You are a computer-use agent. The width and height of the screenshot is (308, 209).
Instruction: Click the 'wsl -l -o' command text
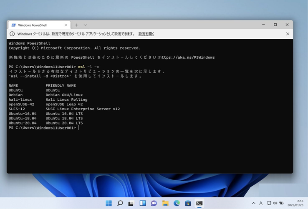coord(88,67)
